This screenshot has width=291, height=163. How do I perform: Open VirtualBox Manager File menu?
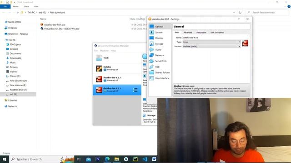pyautogui.click(x=96, y=51)
